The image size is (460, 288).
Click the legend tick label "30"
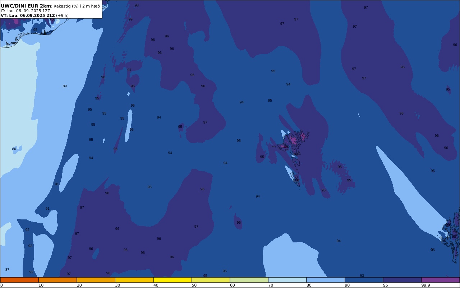[118, 285]
